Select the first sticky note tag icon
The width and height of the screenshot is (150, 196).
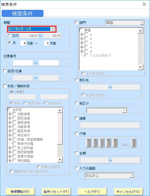[x=89, y=143]
